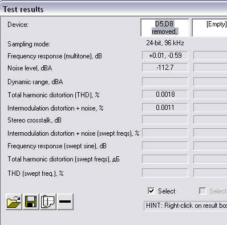Screen dimensions: 227x225
Task: Click the 'Device:' label
Action: point(18,25)
